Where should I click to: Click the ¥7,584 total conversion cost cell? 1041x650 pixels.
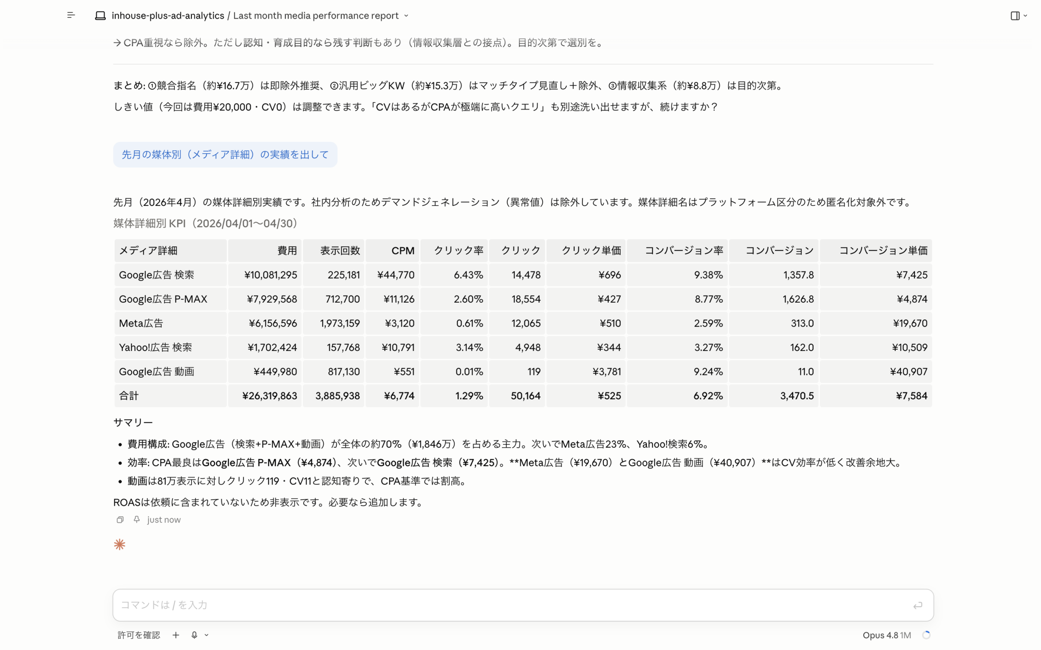(875, 396)
